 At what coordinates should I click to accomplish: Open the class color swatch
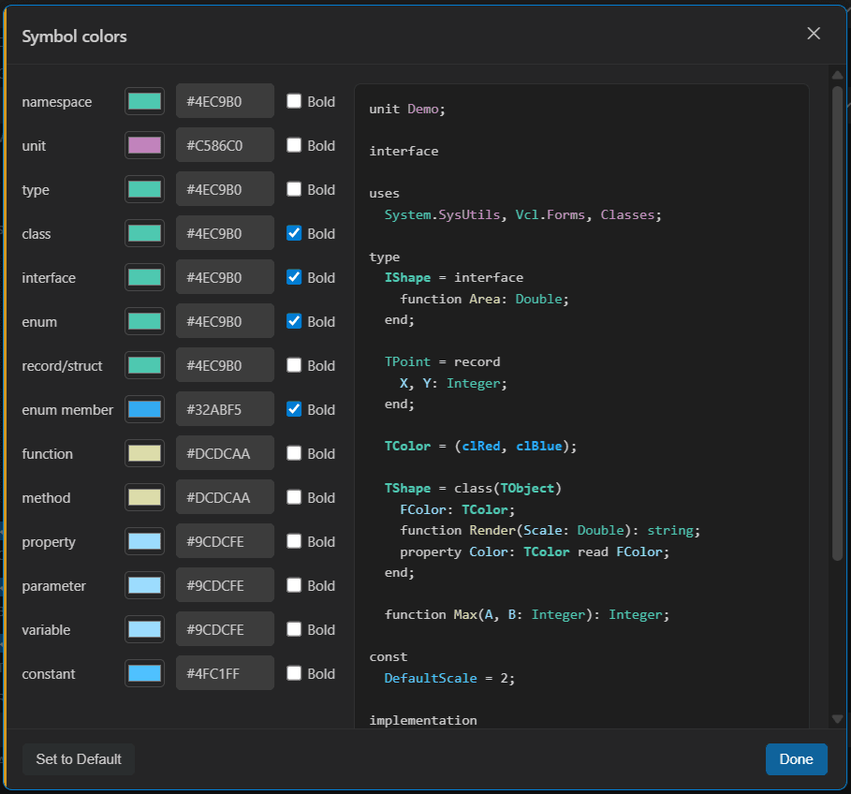[x=144, y=233]
